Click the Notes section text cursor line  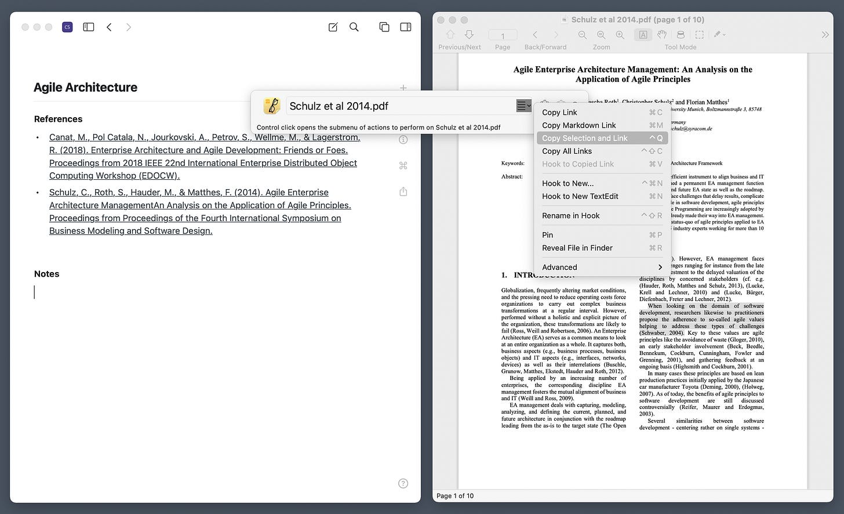[x=34, y=292]
